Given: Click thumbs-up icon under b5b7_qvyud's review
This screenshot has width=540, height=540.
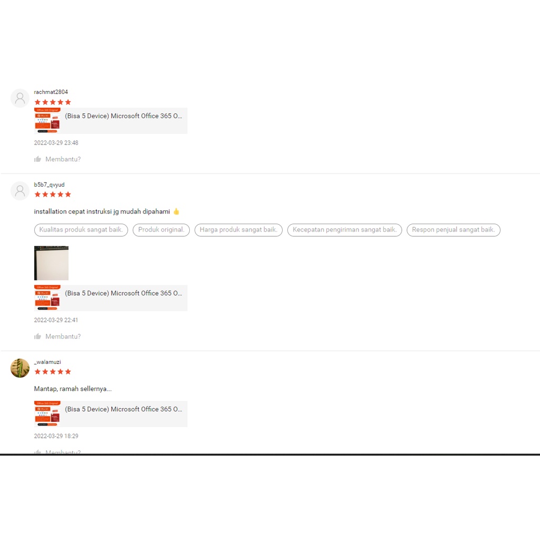Looking at the screenshot, I should click(37, 336).
